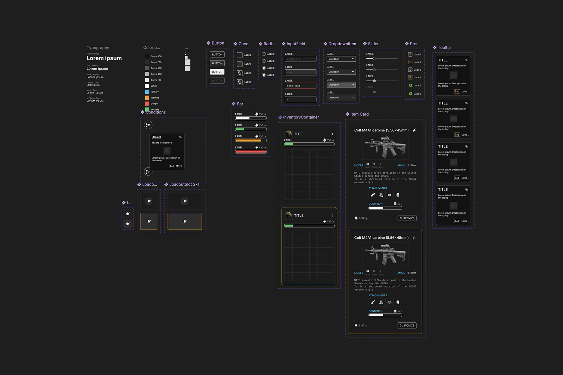Click the stock attachment icon in bottom Item Card
Image resolution: width=563 pixels, height=375 pixels.
click(373, 303)
